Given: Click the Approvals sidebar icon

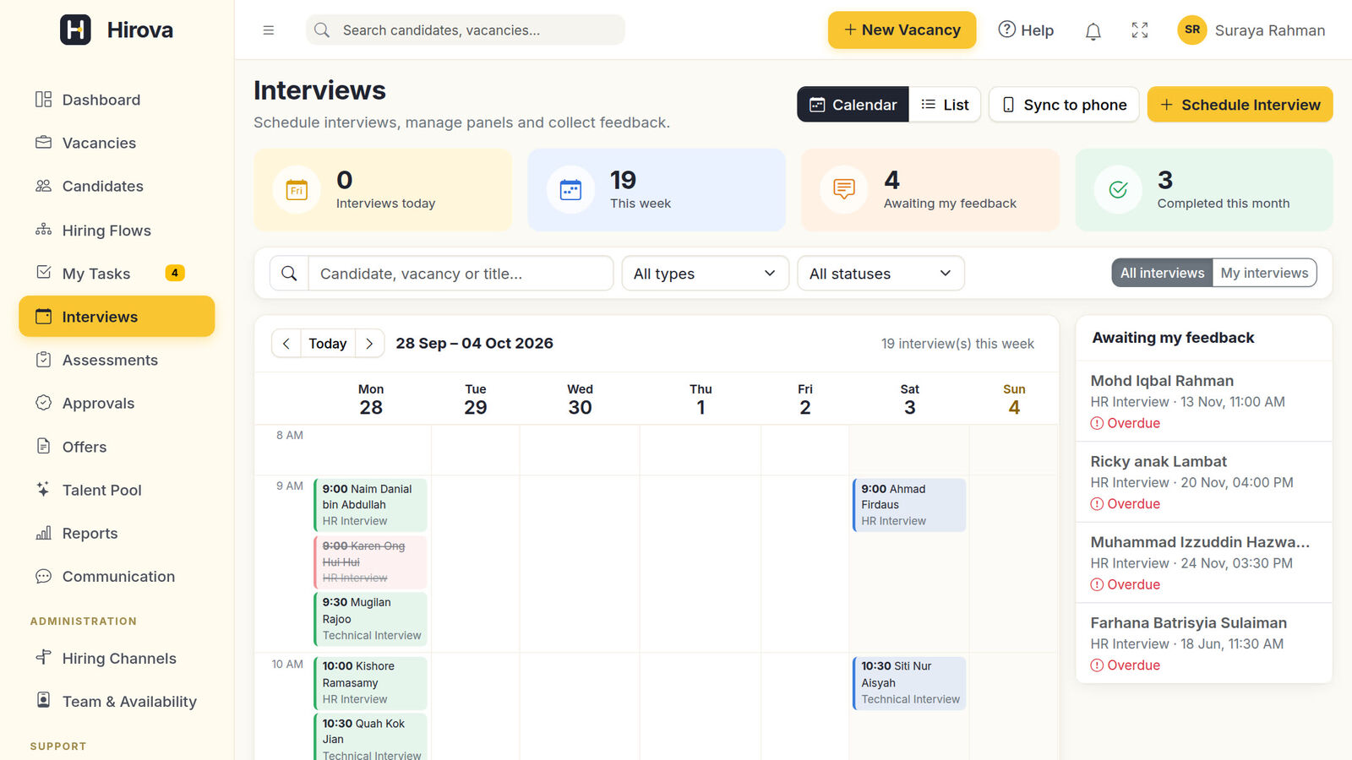Looking at the screenshot, I should [x=44, y=403].
